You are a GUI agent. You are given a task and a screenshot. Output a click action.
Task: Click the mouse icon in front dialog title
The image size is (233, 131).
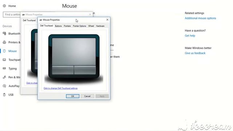[41, 20]
